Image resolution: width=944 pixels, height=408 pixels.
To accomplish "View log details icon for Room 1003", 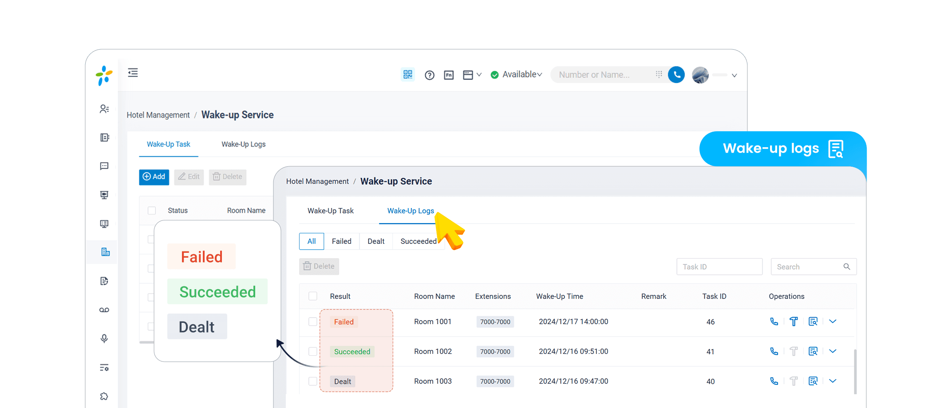I will point(813,381).
